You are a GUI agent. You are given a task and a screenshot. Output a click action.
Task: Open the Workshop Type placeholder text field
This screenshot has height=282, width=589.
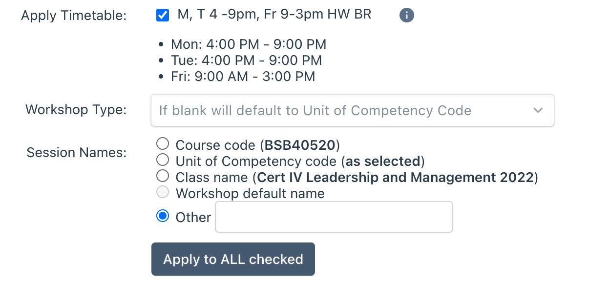[353, 110]
